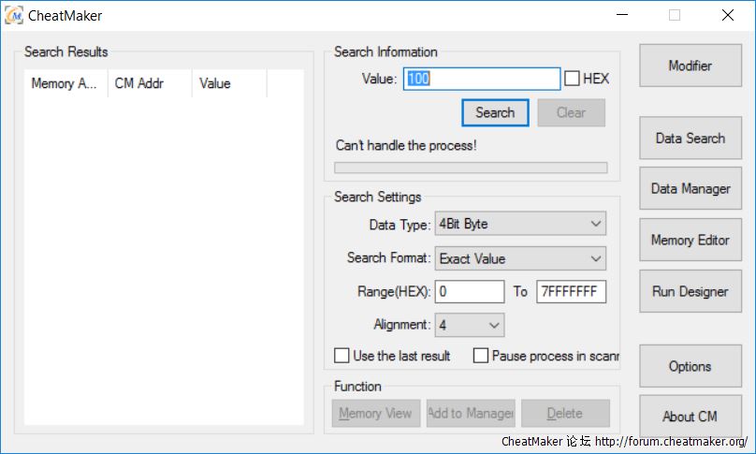756x454 pixels.
Task: Focus the Range start field containing 0
Action: click(469, 292)
